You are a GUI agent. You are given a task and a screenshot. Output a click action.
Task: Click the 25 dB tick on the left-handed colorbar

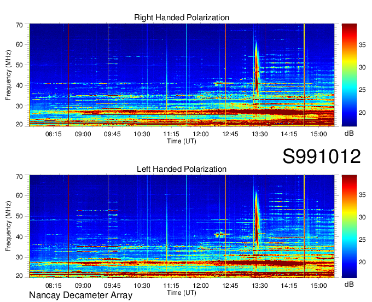point(362,240)
